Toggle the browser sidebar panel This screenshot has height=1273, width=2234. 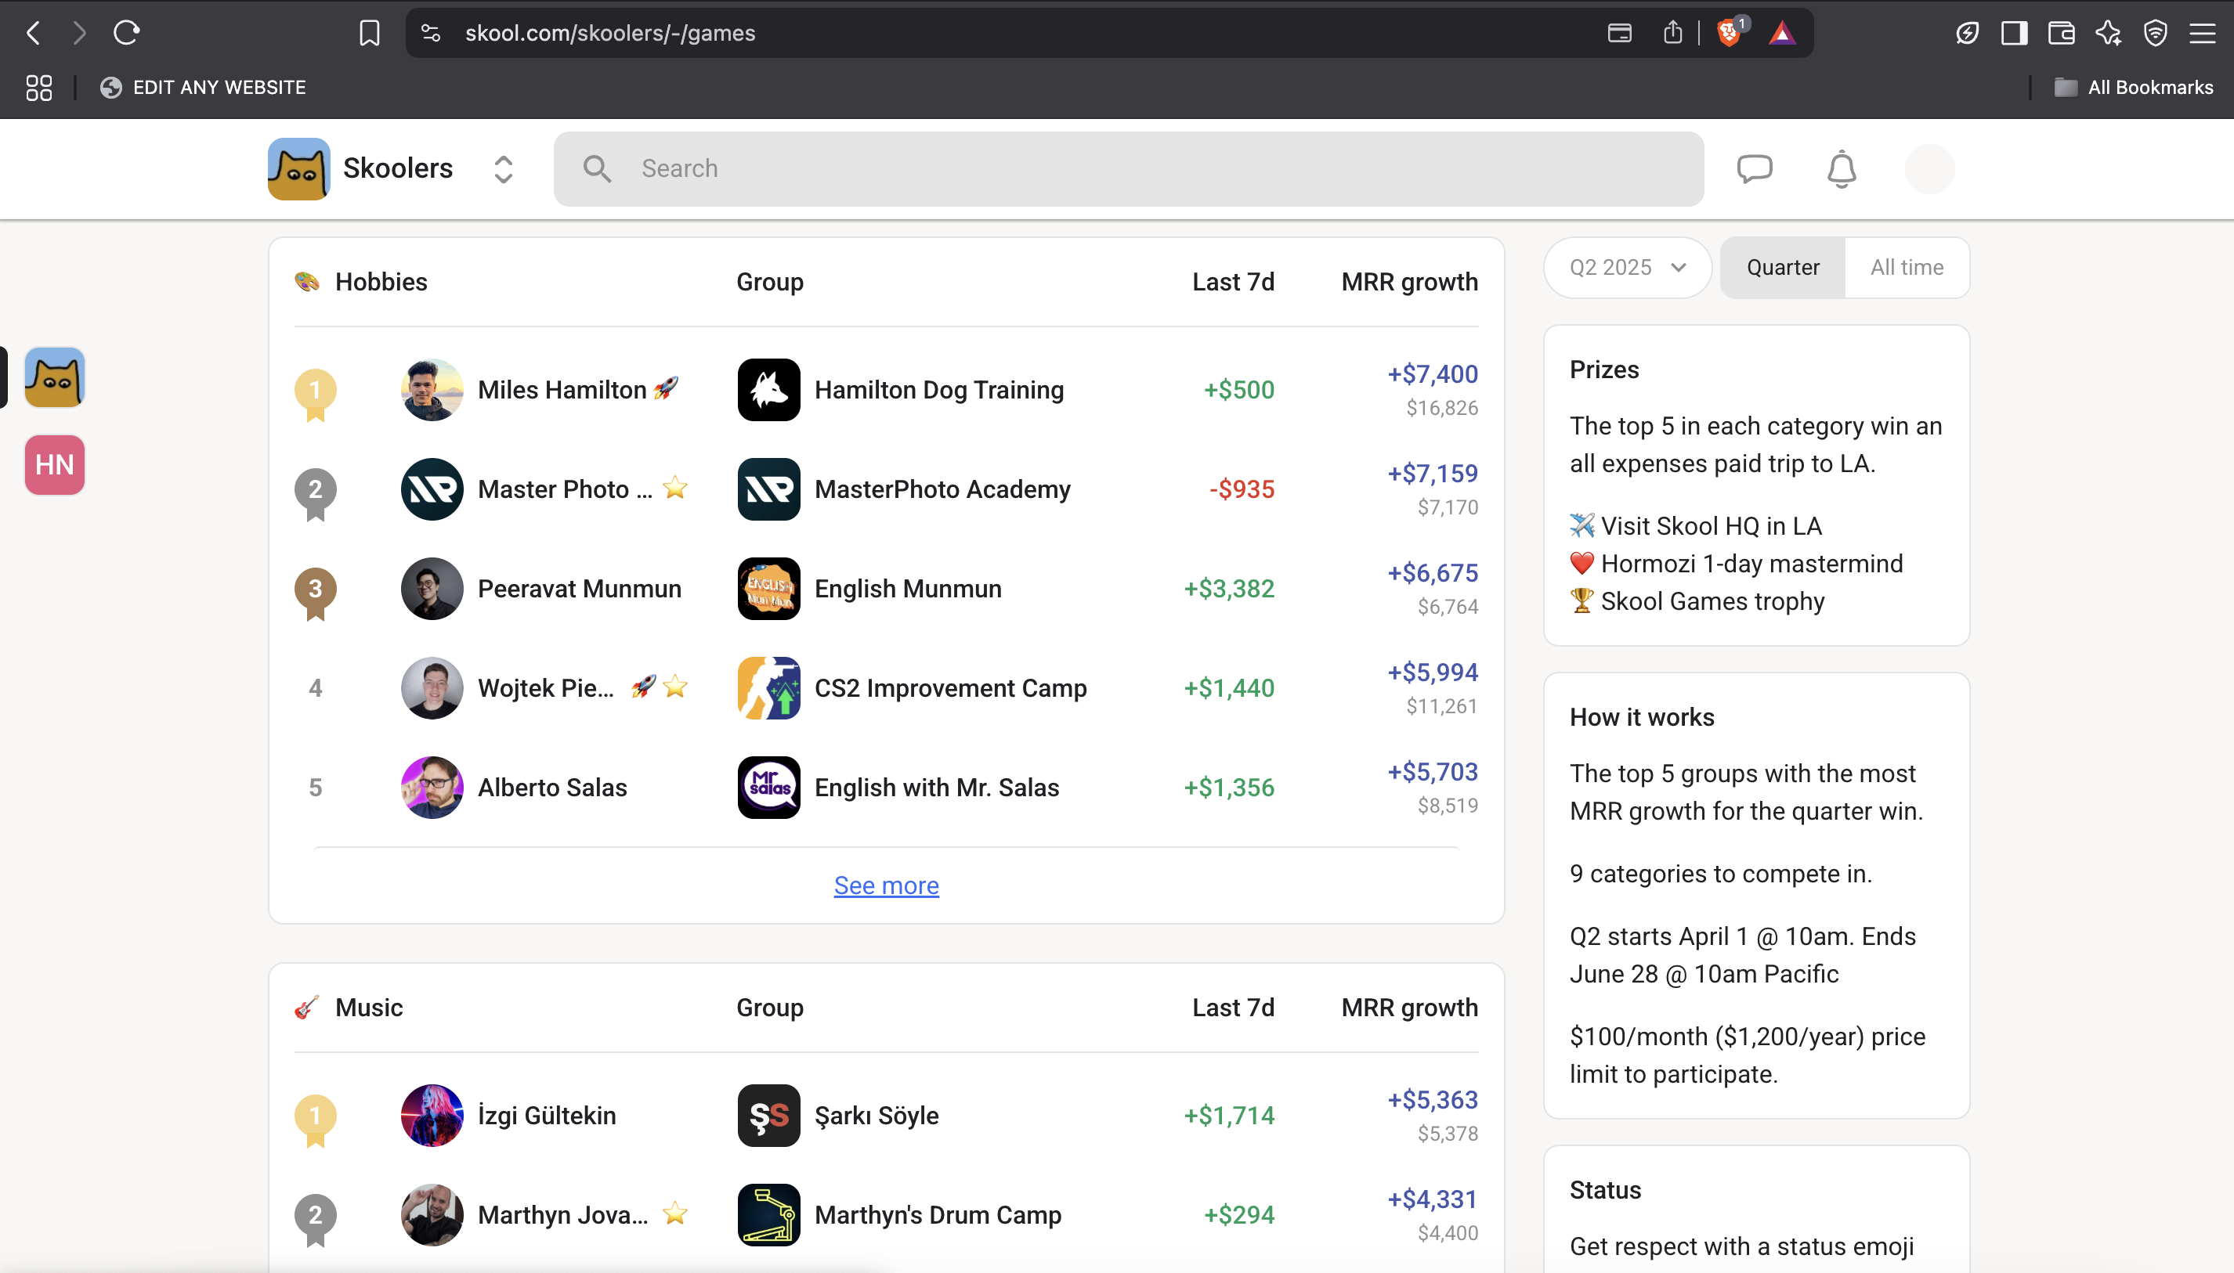[2015, 33]
